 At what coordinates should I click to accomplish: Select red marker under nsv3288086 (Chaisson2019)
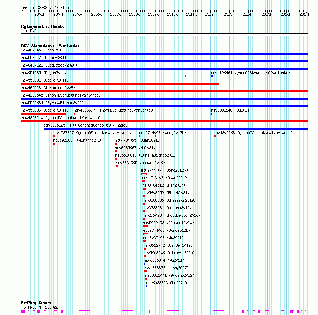click(x=144, y=204)
